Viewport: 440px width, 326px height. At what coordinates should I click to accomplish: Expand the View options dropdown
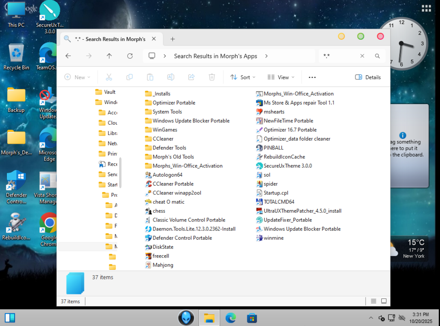pyautogui.click(x=281, y=77)
